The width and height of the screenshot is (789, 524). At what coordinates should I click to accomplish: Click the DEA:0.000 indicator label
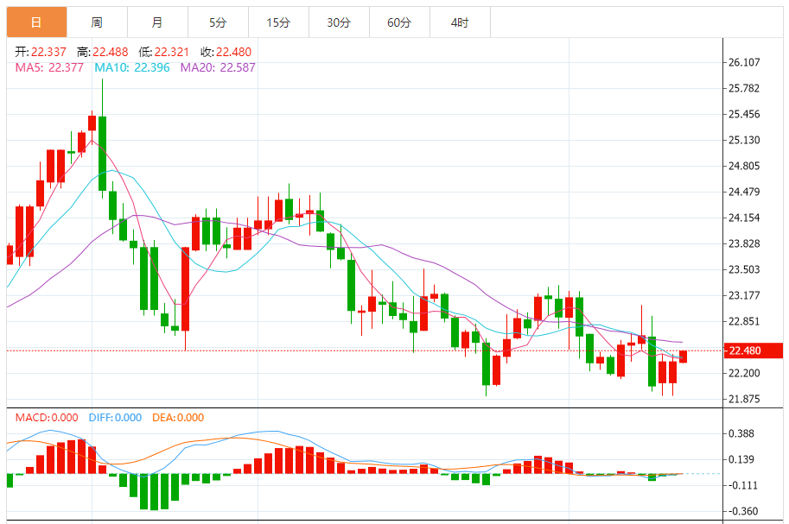click(178, 418)
